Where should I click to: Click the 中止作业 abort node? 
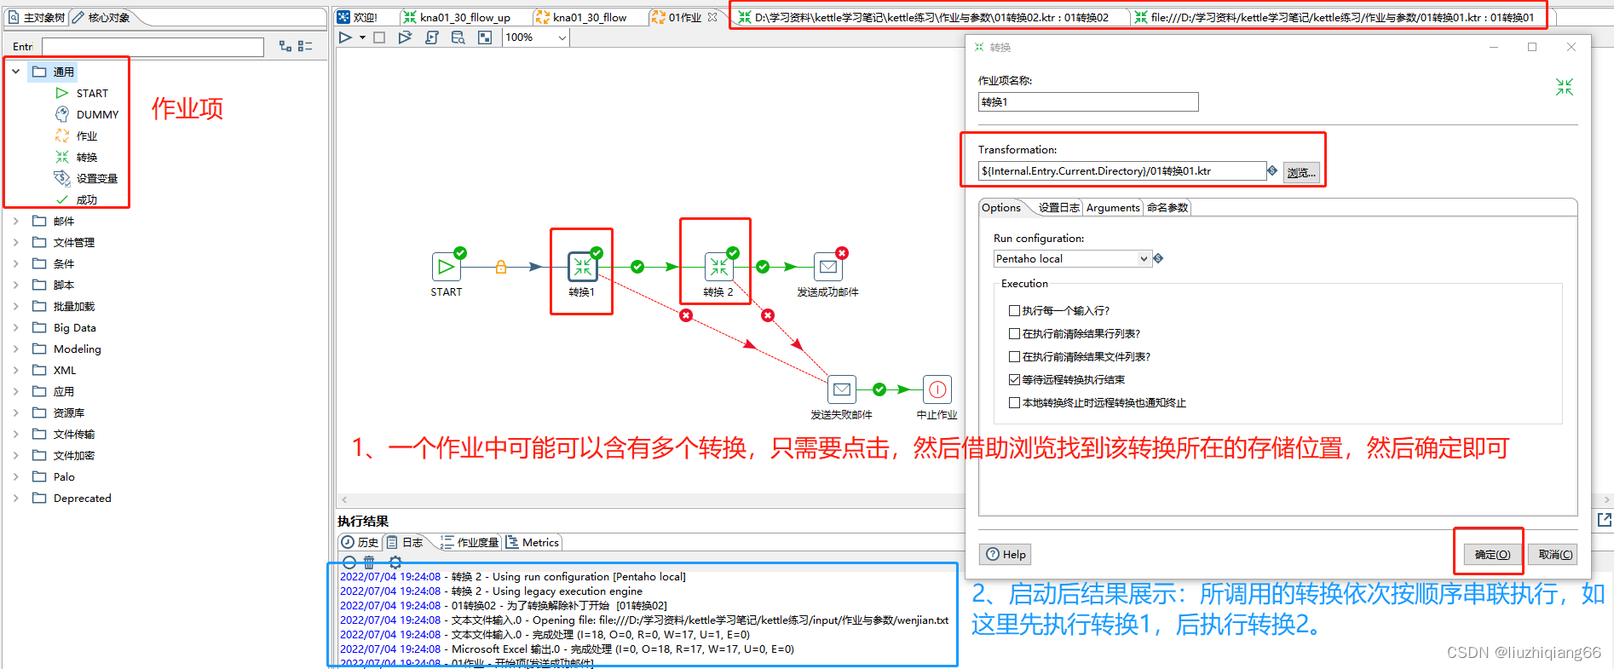coord(937,389)
